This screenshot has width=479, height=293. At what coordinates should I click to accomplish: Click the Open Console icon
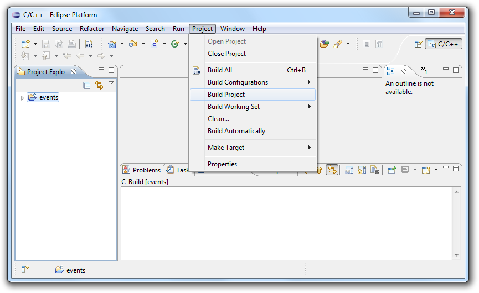[x=426, y=170]
